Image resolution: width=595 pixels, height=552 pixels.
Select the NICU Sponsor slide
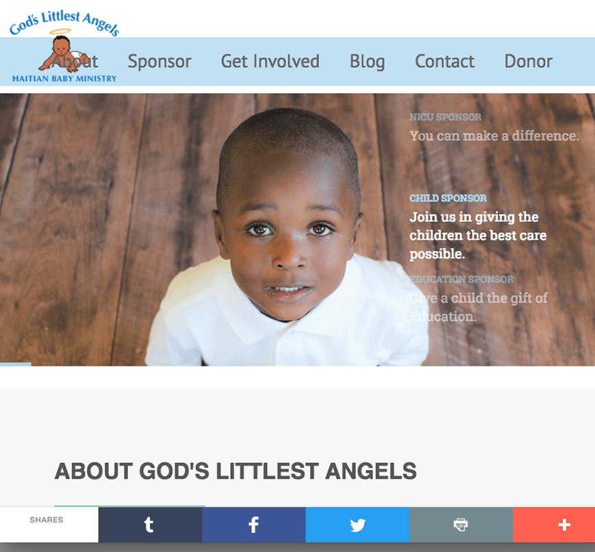click(x=445, y=117)
